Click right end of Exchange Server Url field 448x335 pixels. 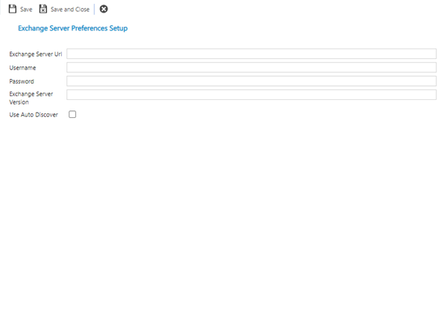[429, 54]
